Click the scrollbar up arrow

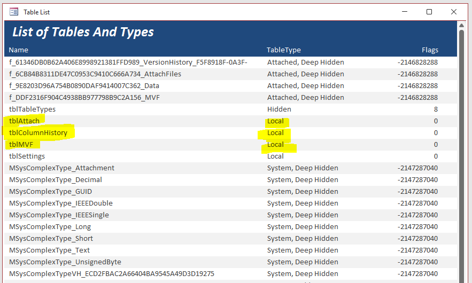(x=461, y=25)
